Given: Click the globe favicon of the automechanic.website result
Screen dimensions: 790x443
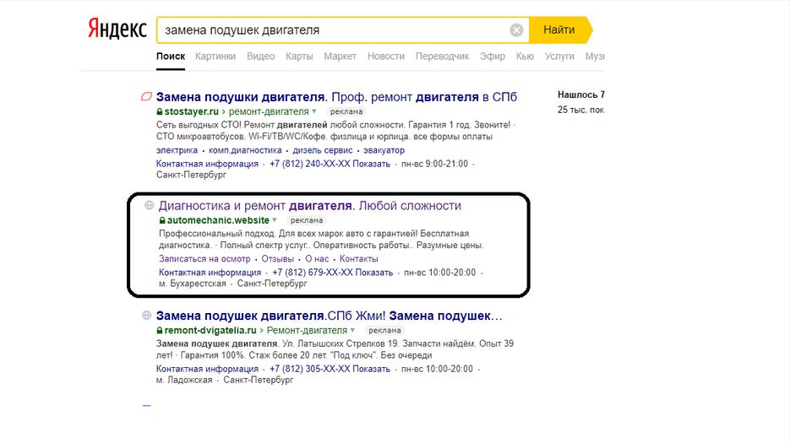Looking at the screenshot, I should point(150,205).
